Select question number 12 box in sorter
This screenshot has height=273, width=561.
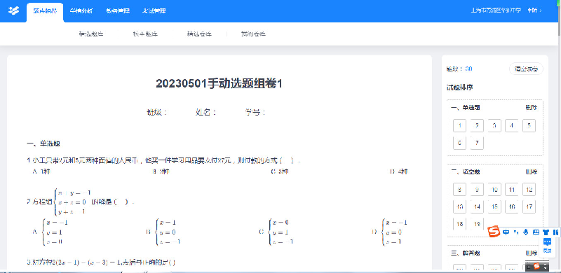(529, 190)
